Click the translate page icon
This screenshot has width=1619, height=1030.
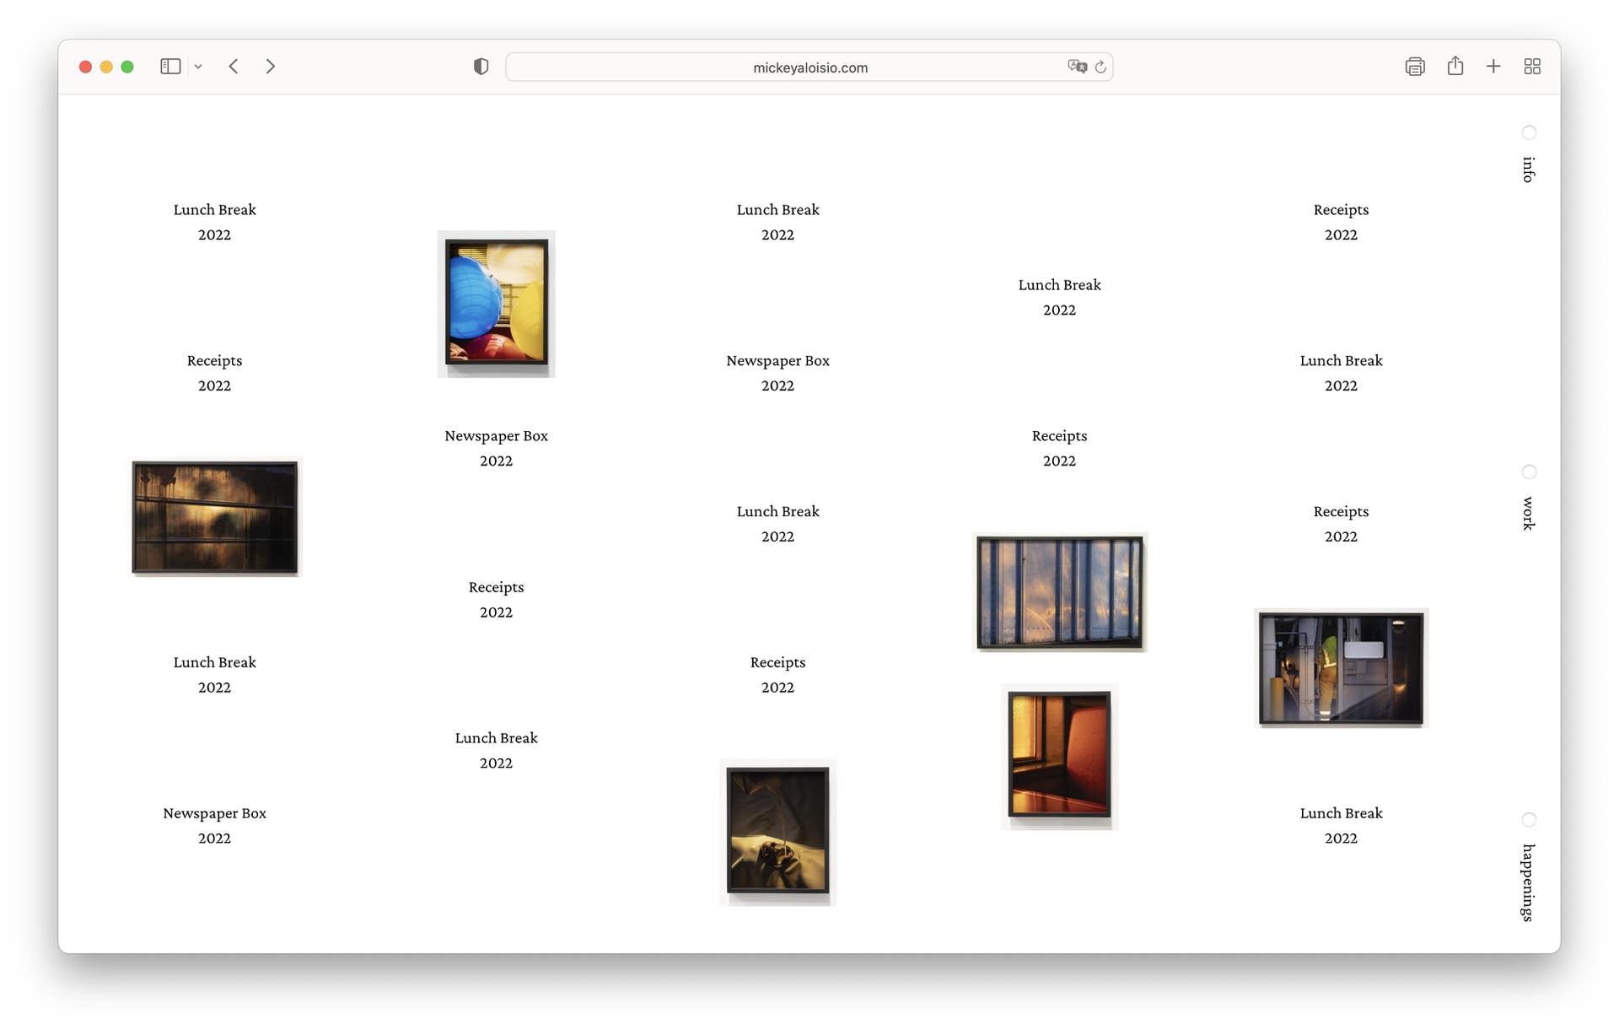[x=1077, y=67]
